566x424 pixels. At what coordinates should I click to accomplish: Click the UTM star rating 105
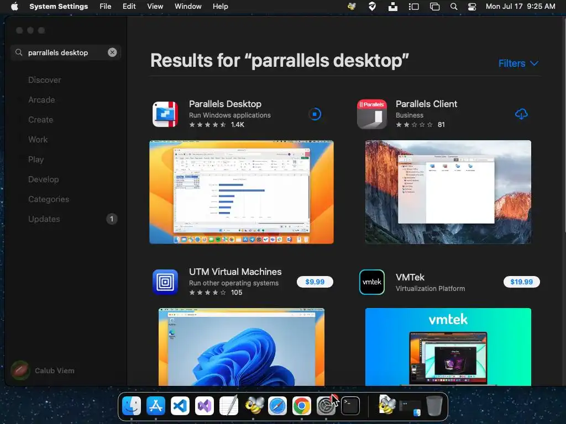click(x=216, y=293)
